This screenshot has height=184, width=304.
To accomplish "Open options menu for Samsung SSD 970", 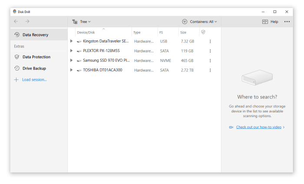I will tap(210, 60).
